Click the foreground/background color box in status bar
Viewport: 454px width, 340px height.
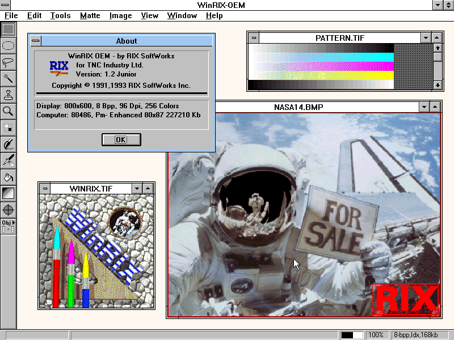click(352, 335)
